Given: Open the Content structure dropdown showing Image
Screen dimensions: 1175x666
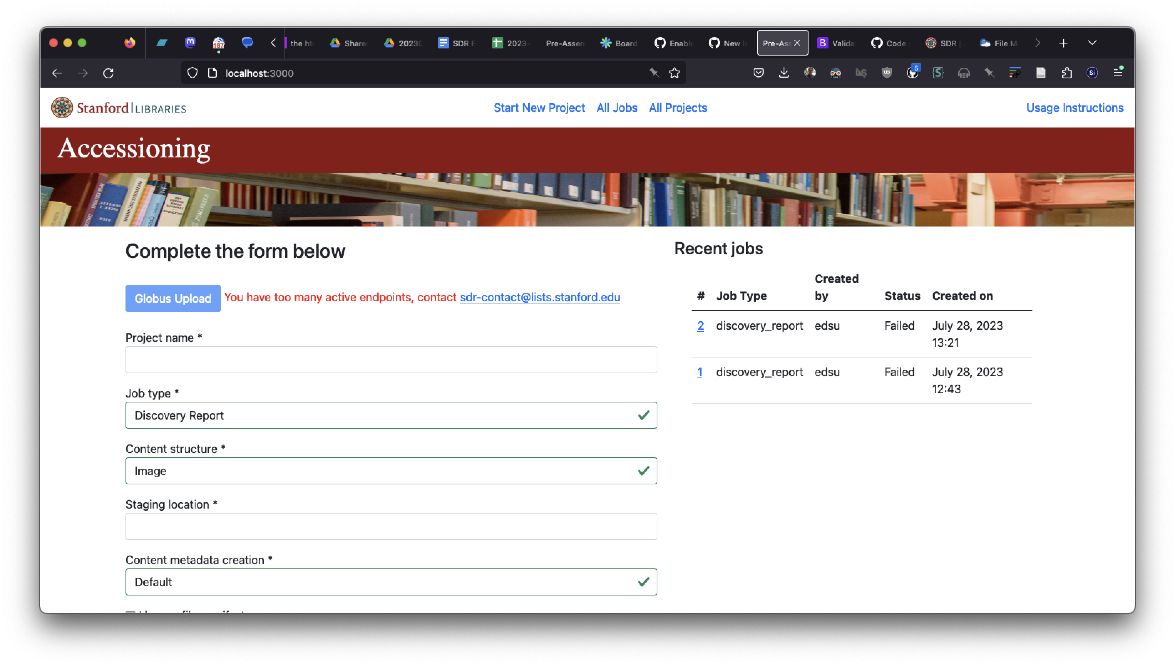Looking at the screenshot, I should [x=391, y=471].
